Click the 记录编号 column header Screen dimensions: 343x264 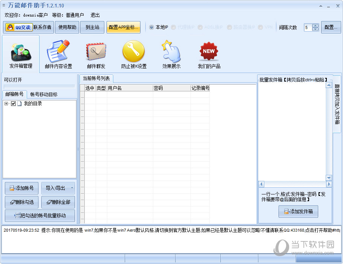click(x=200, y=88)
